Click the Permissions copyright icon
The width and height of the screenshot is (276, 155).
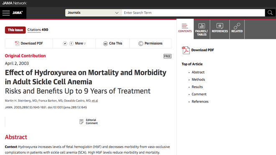(141, 43)
